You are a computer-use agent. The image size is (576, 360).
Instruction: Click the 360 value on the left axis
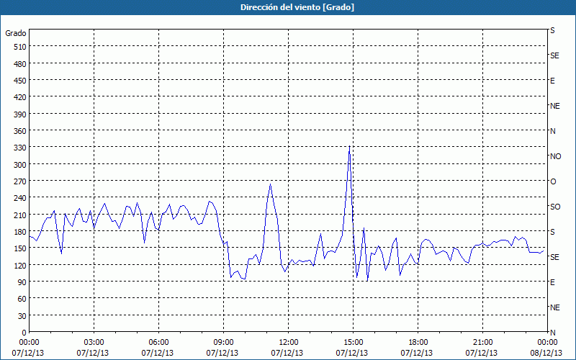tap(20, 131)
